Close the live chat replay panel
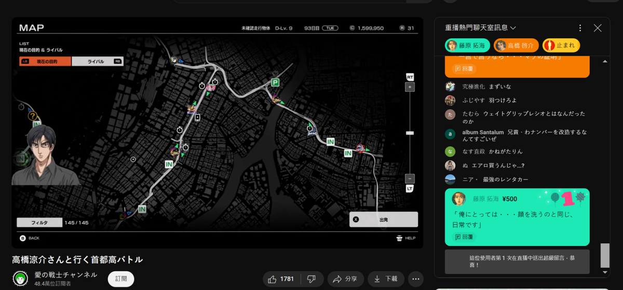623x290 pixels. 598,28
